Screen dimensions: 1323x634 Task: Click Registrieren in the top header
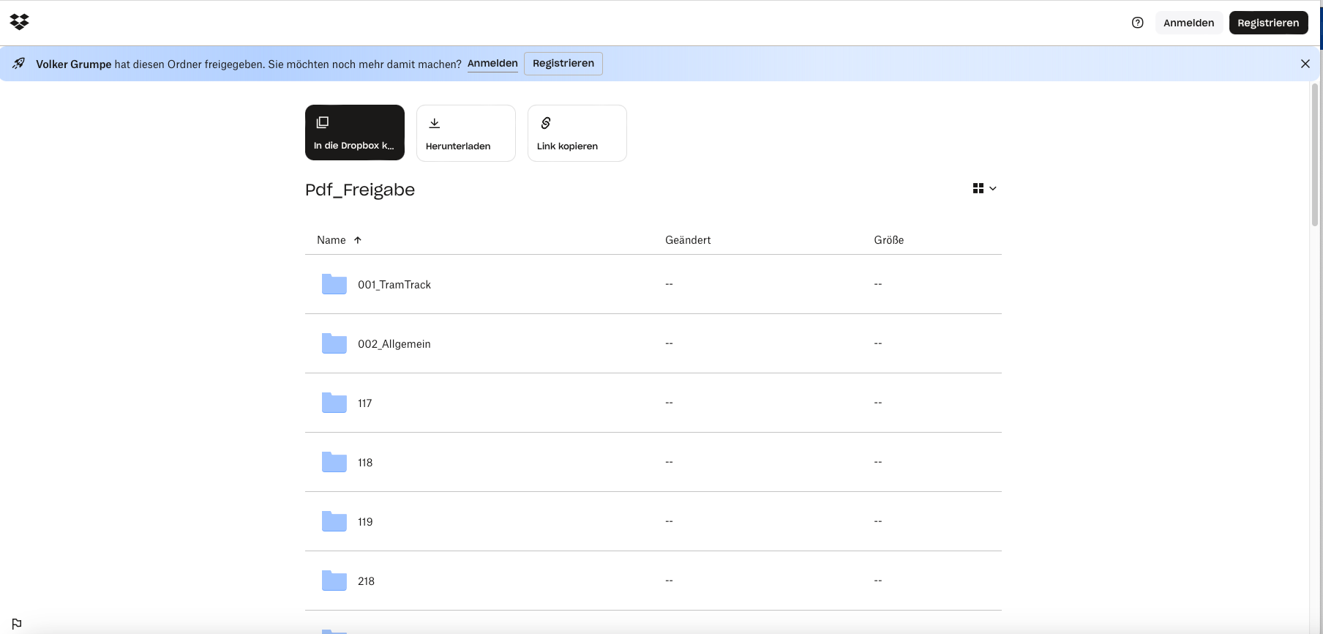click(x=1268, y=23)
